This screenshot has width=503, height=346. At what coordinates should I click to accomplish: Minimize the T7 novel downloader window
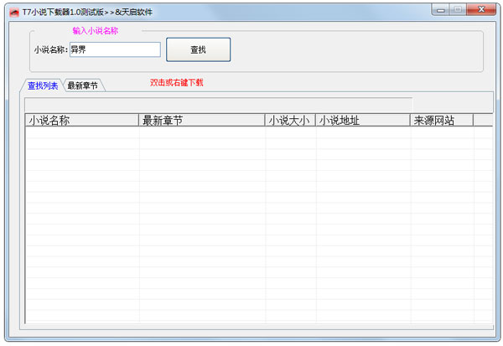441,10
